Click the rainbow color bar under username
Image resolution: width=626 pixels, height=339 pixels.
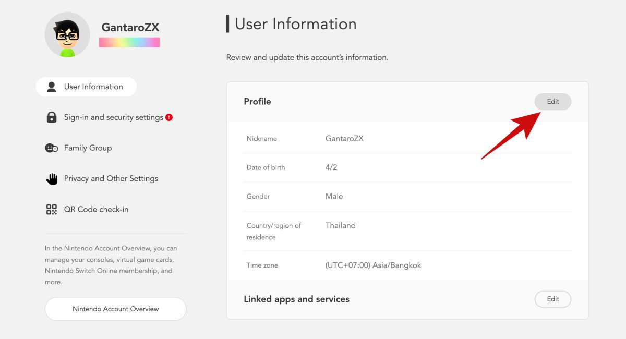129,42
